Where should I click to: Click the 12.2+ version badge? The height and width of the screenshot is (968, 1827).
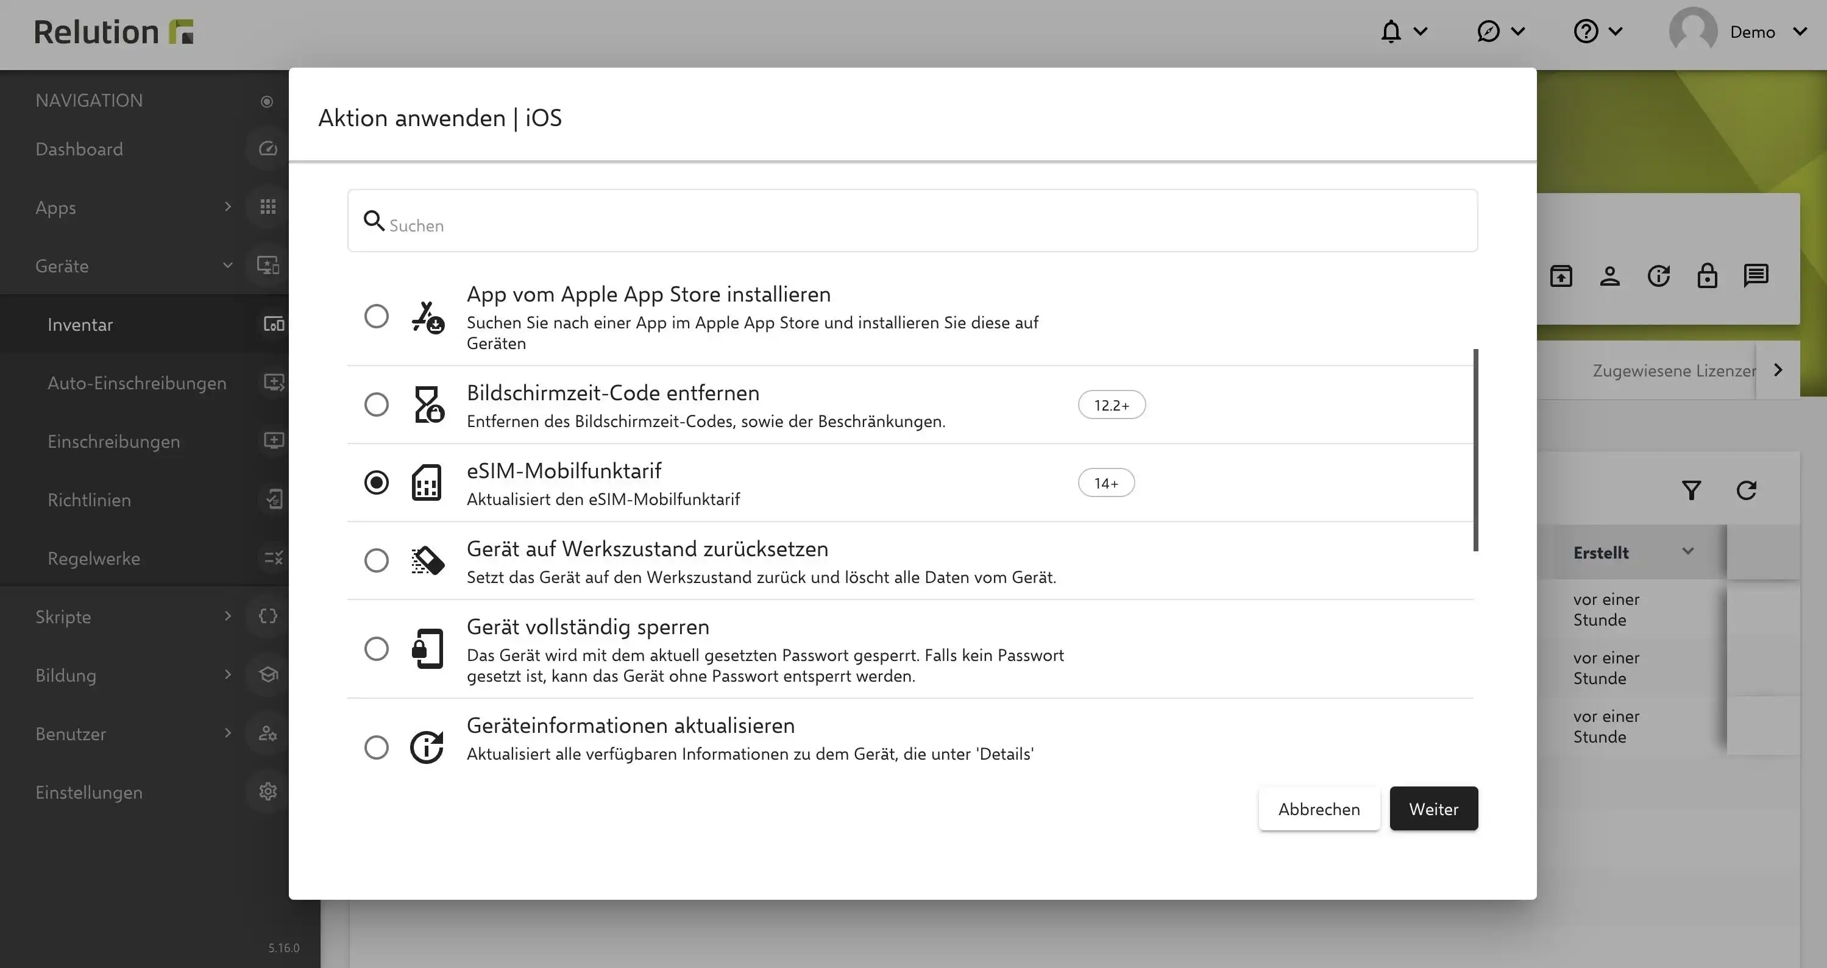click(1112, 405)
